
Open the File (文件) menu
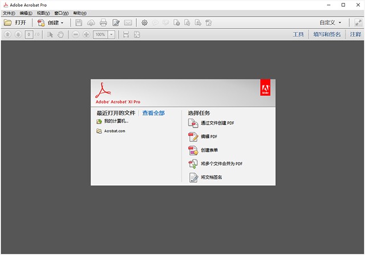[x=9, y=13]
